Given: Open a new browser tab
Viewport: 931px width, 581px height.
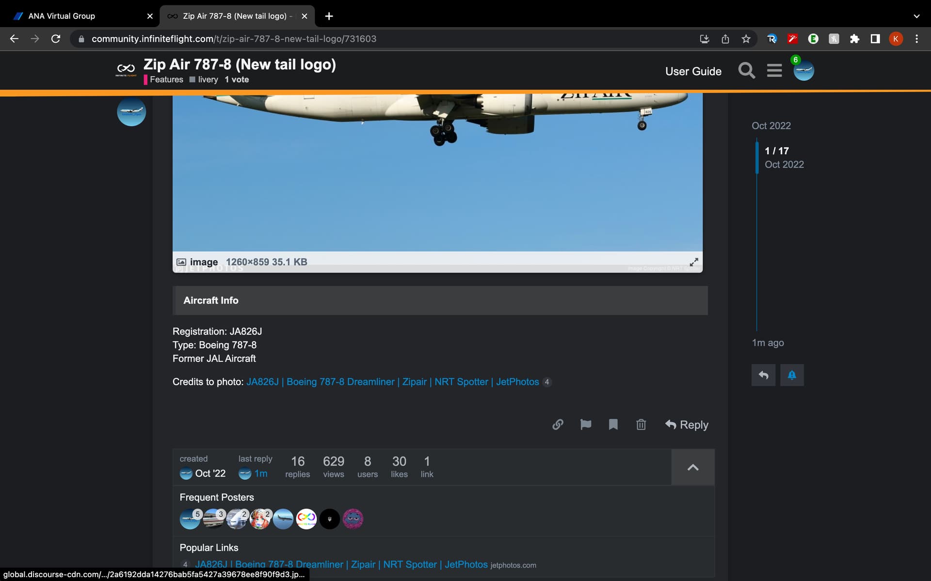Looking at the screenshot, I should (329, 16).
